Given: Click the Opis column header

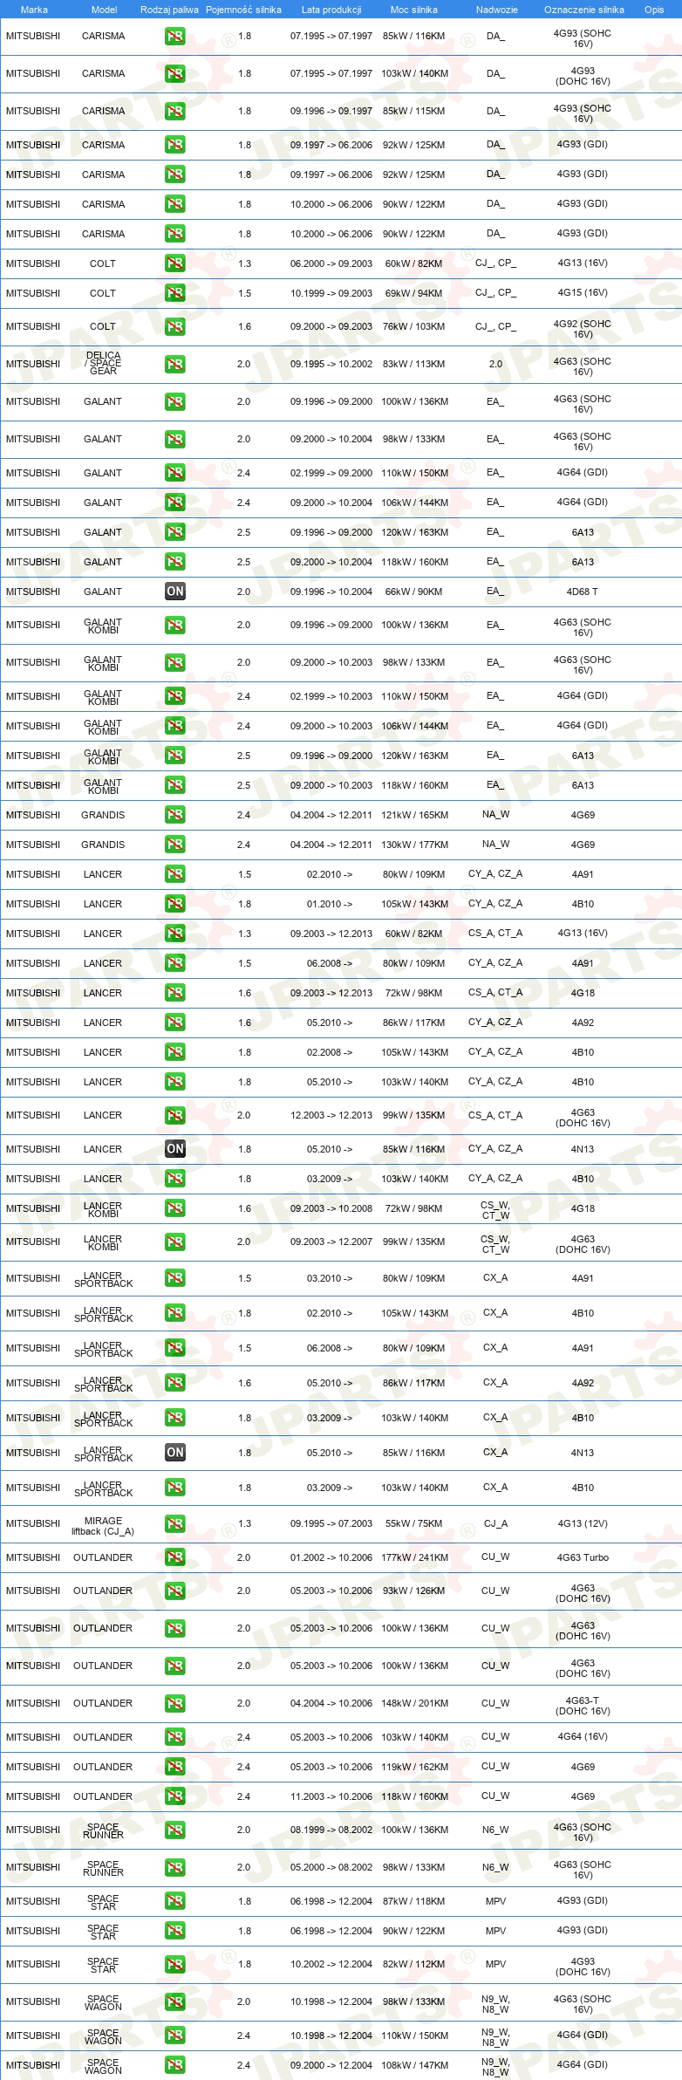Looking at the screenshot, I should [x=654, y=10].
